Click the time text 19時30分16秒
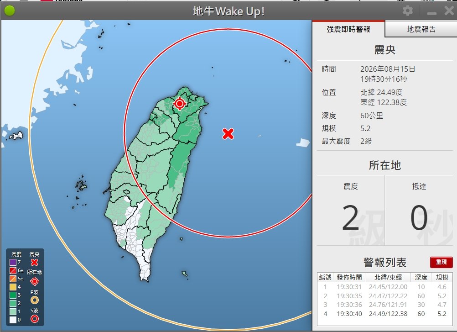 point(384,79)
